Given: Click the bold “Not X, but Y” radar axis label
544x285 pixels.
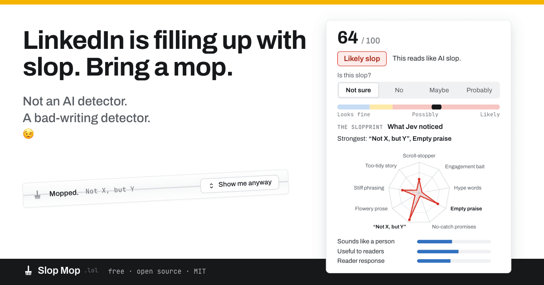Looking at the screenshot, I should pyautogui.click(x=389, y=227).
